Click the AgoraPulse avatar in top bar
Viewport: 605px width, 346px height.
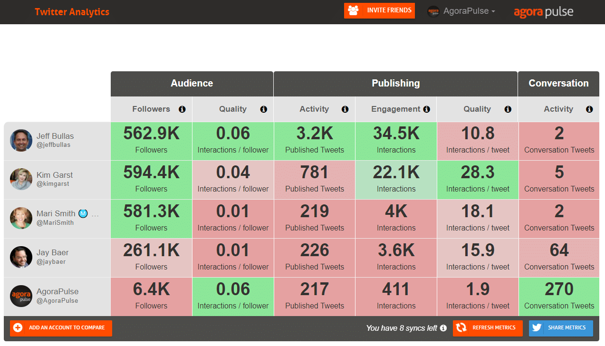(x=433, y=11)
